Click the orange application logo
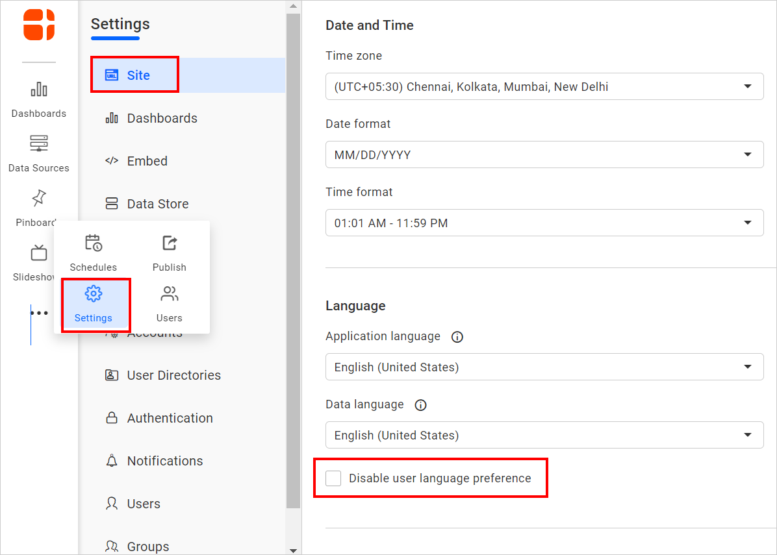The width and height of the screenshot is (777, 555). coord(38,25)
